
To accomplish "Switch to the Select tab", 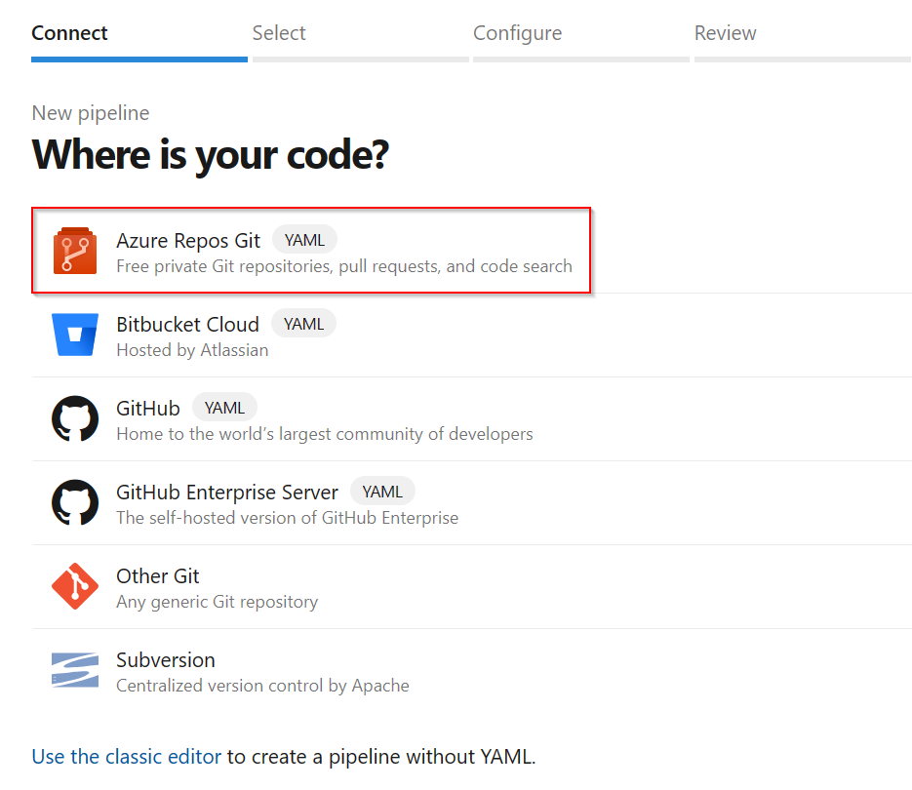I will click(278, 32).
